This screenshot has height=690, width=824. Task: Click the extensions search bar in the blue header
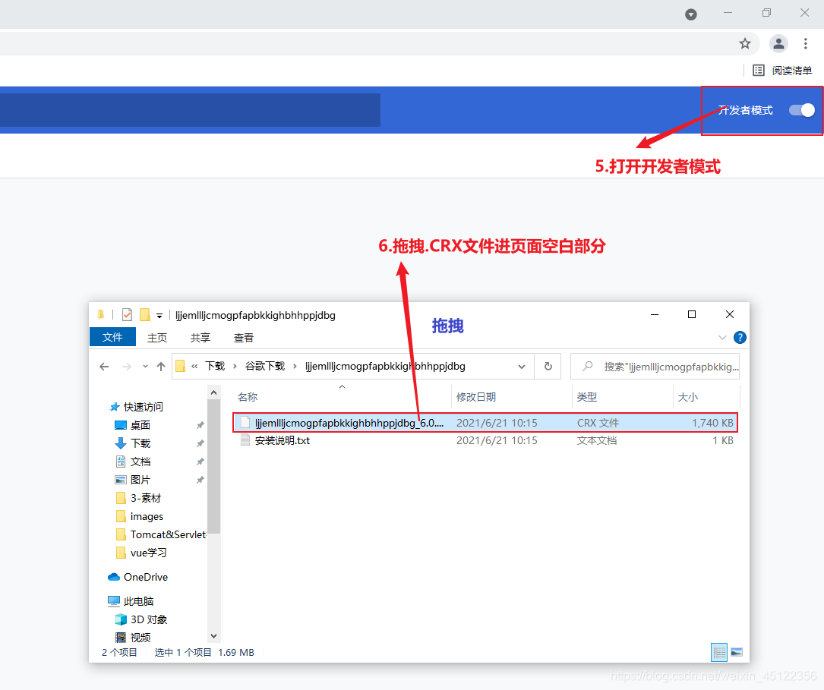point(190,110)
